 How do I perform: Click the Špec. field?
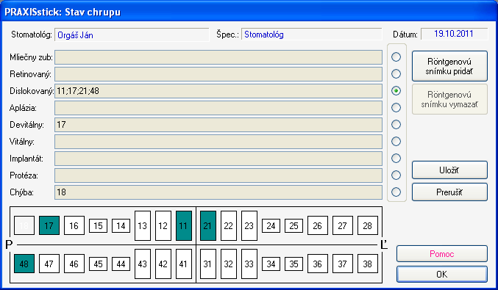tap(312, 35)
